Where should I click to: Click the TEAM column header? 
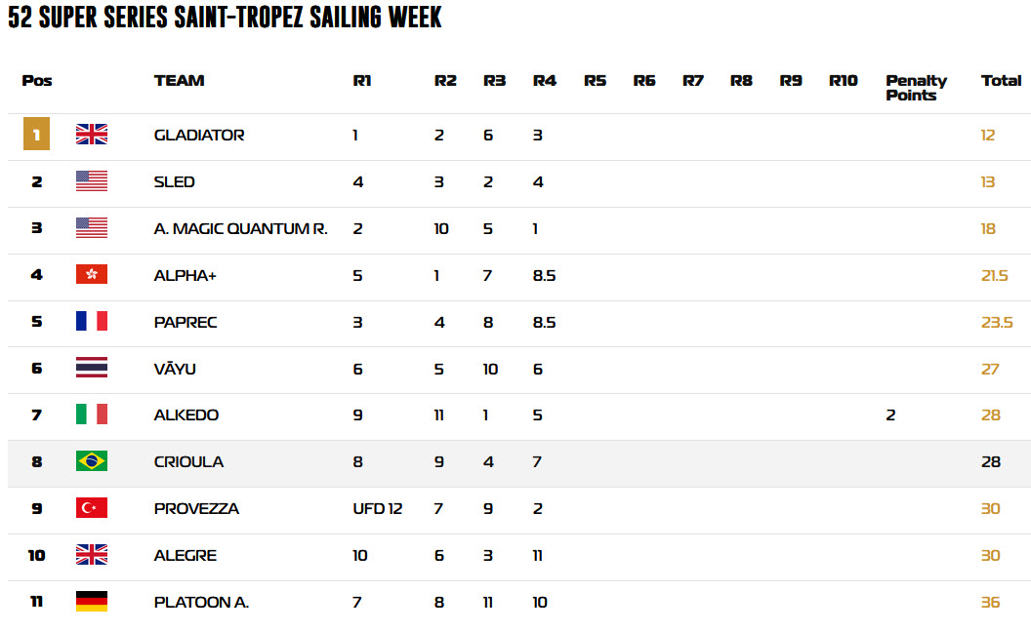pyautogui.click(x=179, y=80)
